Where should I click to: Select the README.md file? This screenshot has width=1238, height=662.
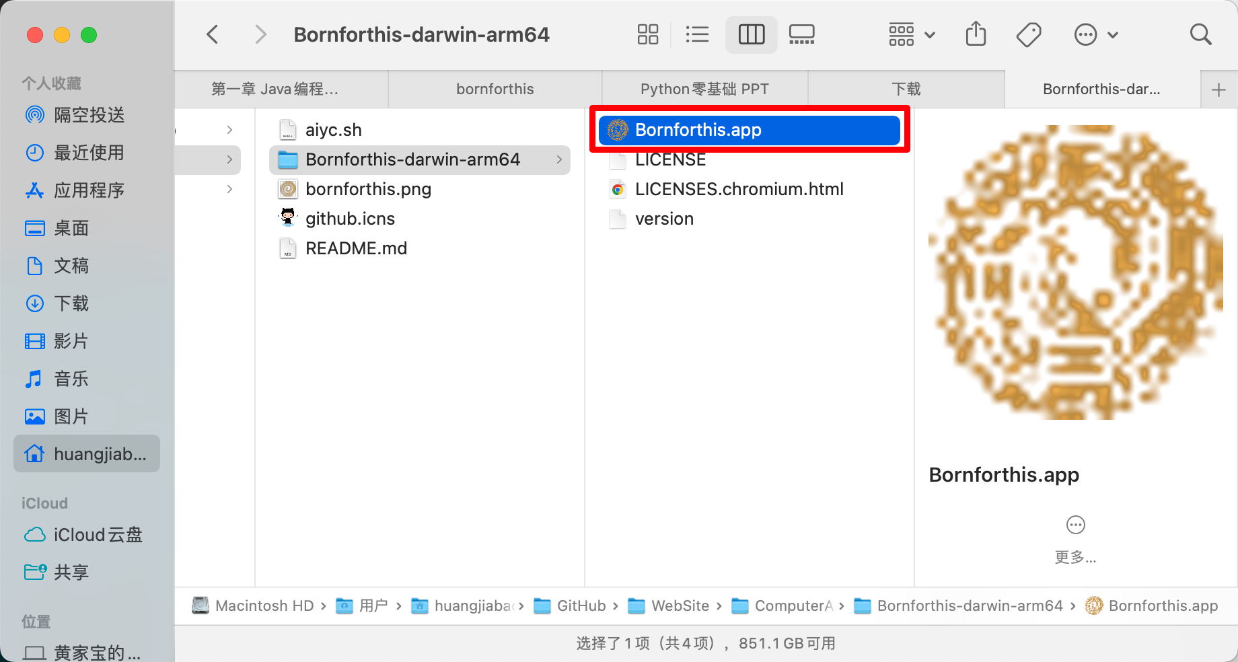point(420,248)
